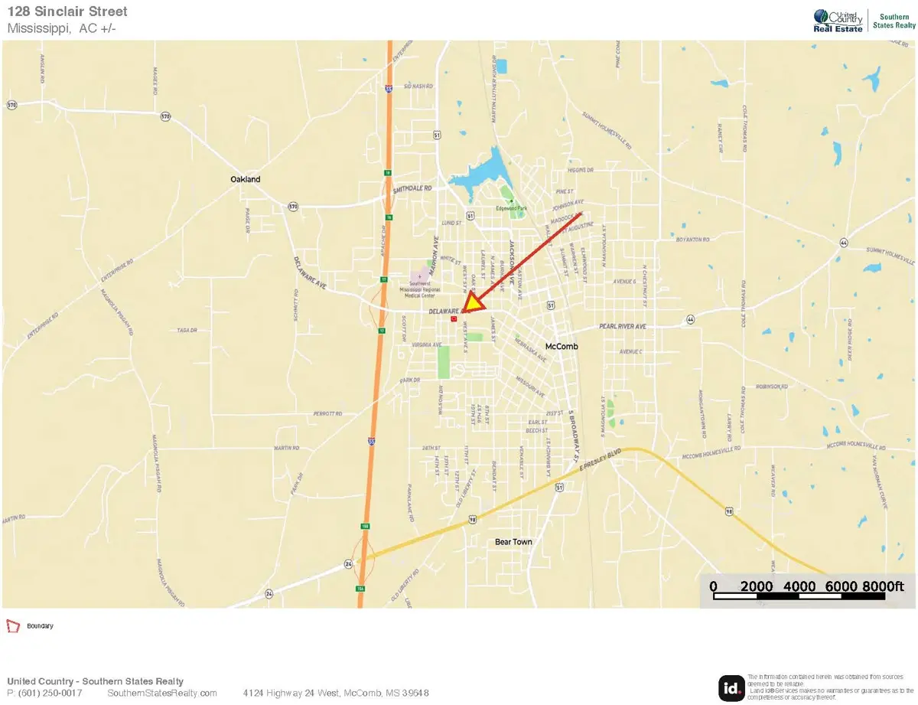Click the 4124 Highway 24 West address

[336, 693]
